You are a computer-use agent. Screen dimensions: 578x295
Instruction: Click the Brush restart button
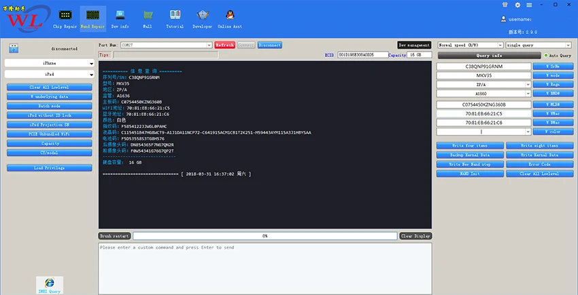point(115,236)
